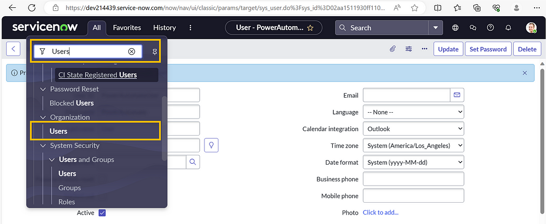Image resolution: width=546 pixels, height=224 pixels.
Task: Pin the All menu with the pin icon
Action: (x=155, y=52)
